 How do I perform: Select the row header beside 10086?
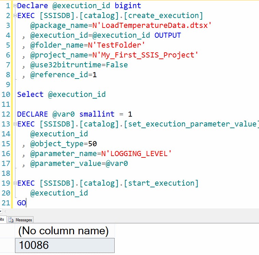coord(7,245)
